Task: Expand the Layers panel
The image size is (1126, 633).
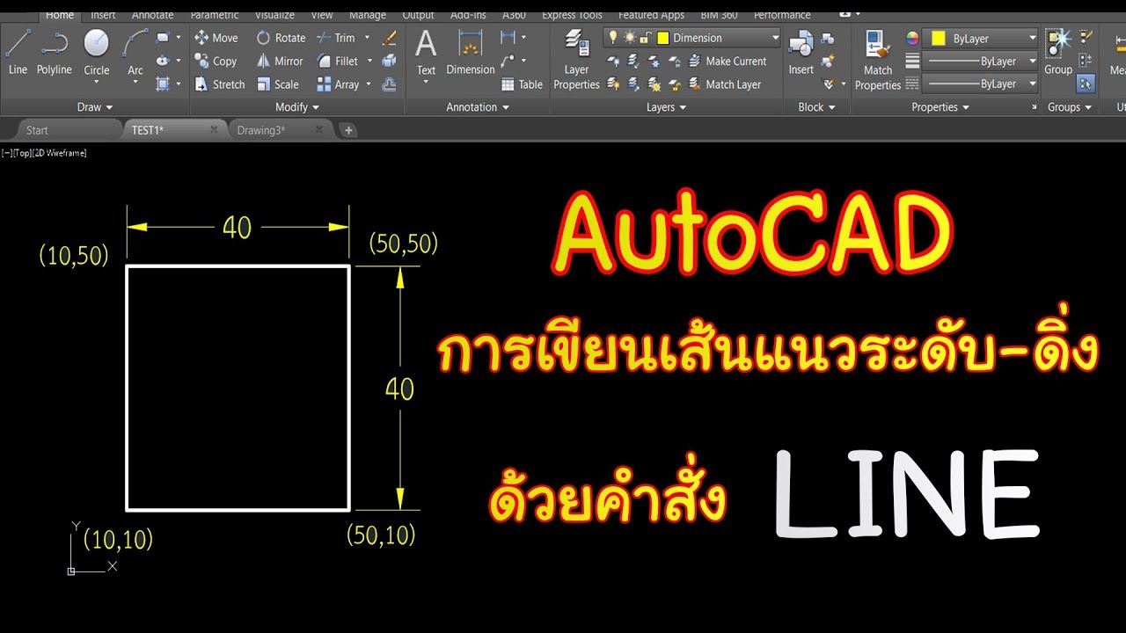Action: tap(667, 107)
